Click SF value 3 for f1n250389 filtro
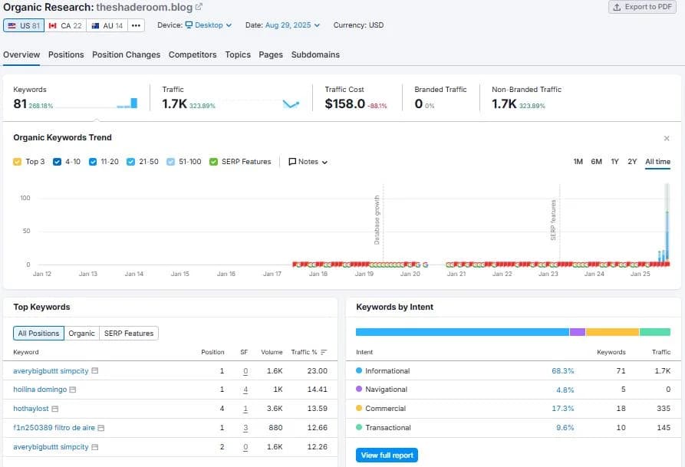This screenshot has height=467, width=685. 245,428
